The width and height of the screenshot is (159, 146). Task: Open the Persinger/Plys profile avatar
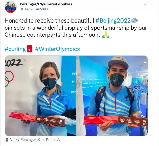[x=10, y=7]
